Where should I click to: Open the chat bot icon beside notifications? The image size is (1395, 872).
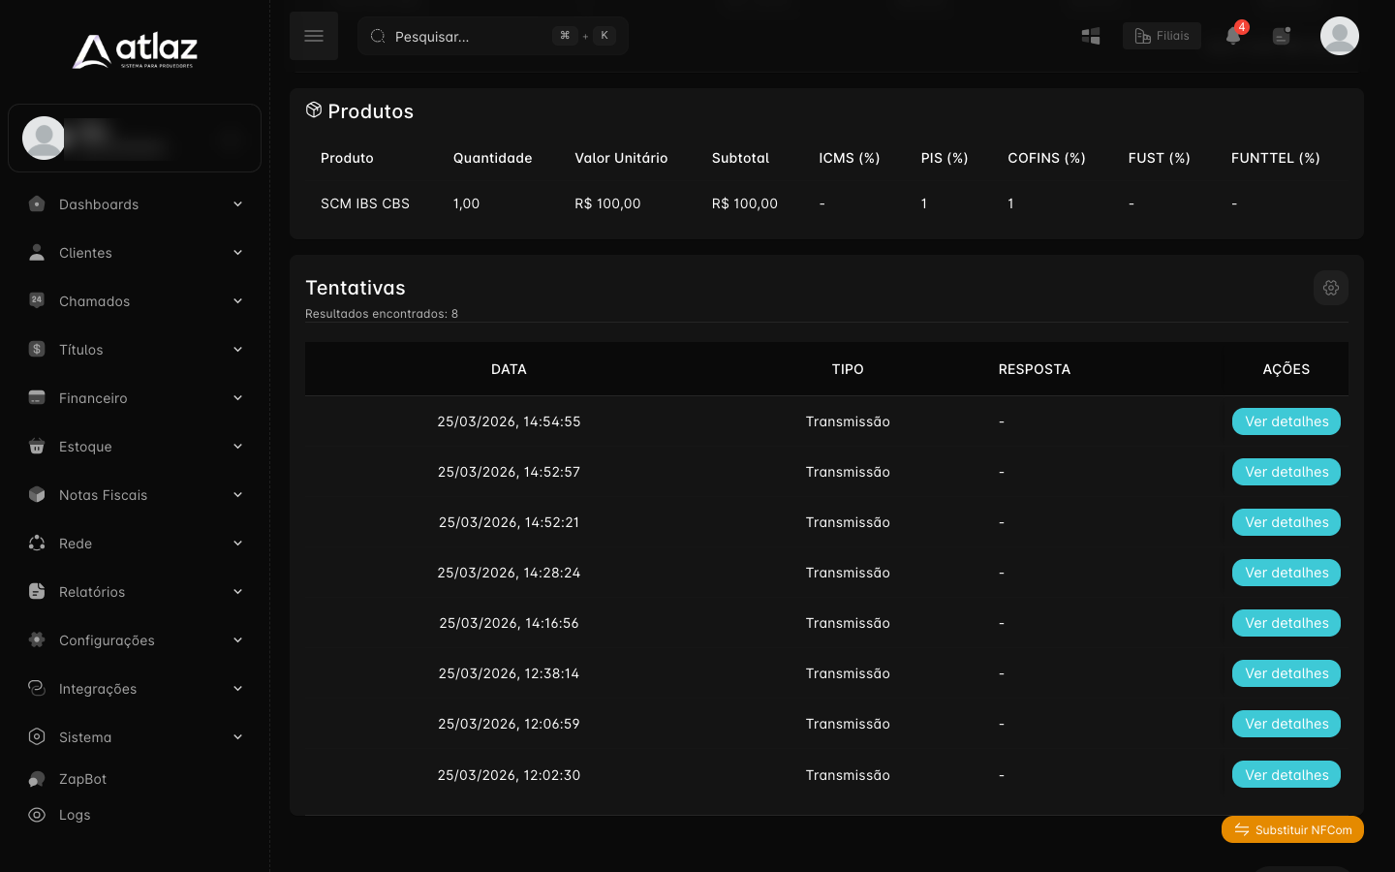(x=1282, y=36)
